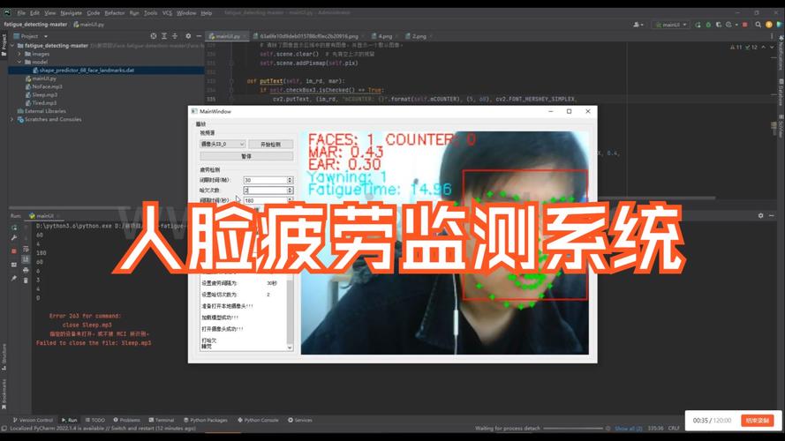Click the pause button in MainWindow
The width and height of the screenshot is (785, 441).
click(246, 156)
